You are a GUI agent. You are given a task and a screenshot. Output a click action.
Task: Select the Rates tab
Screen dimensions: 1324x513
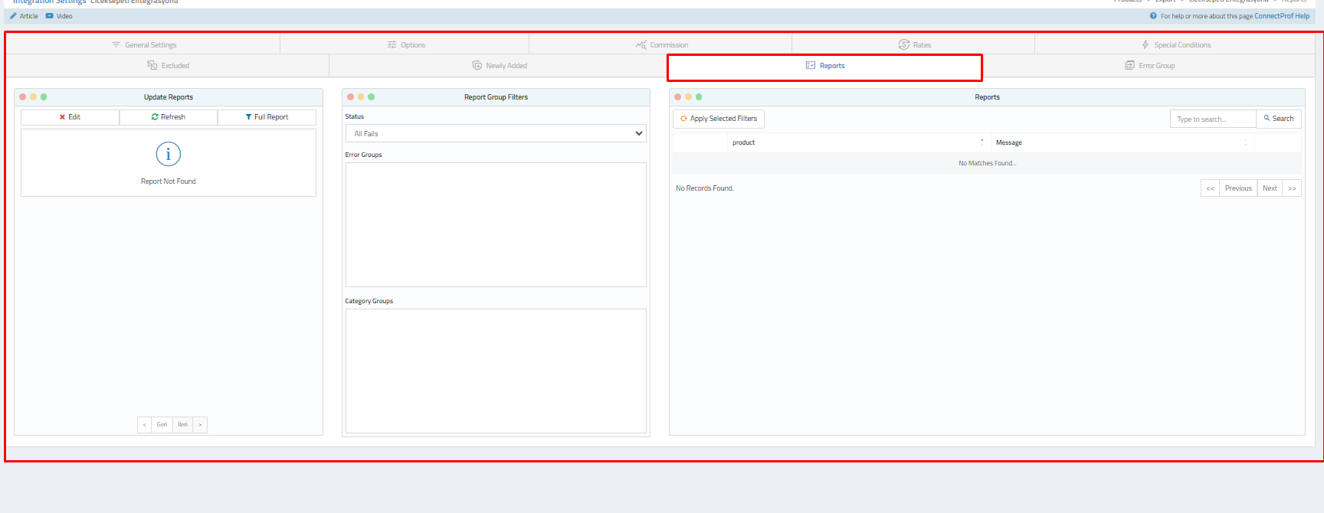coord(915,45)
